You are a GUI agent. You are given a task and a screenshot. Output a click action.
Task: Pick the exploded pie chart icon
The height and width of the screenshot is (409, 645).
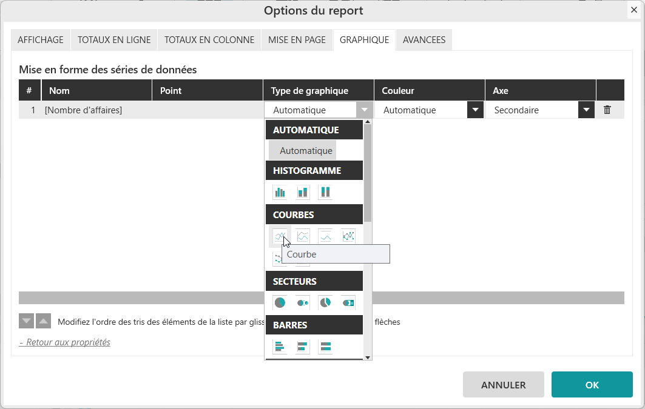pos(325,302)
